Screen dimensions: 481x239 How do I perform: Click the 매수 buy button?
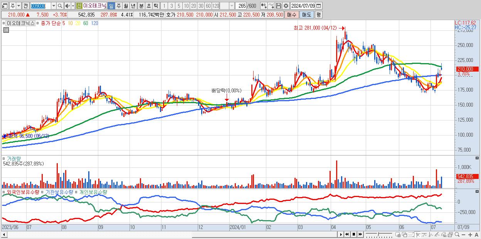292,15
